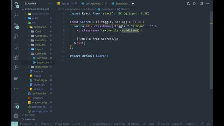224x126 pixels.
Task: Open App.css file
Action: pos(38,71)
